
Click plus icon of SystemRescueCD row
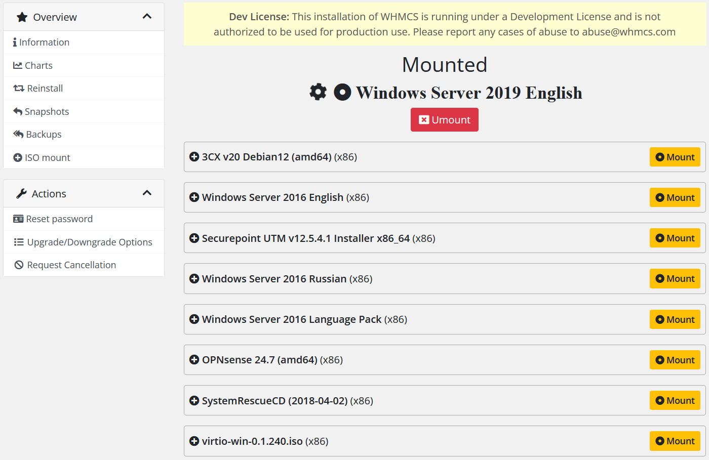pyautogui.click(x=194, y=400)
